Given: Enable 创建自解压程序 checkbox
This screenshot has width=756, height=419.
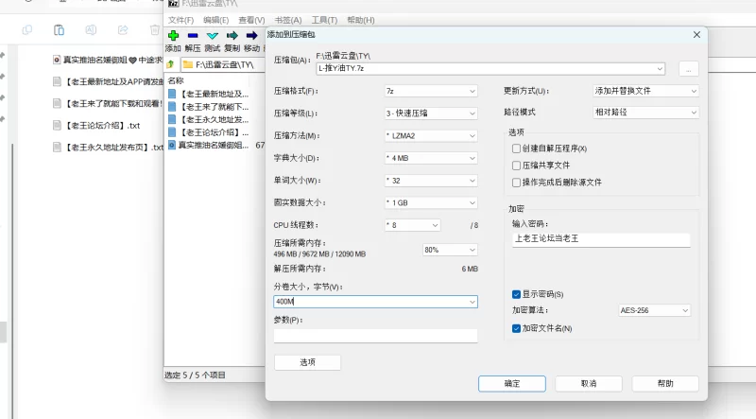Looking at the screenshot, I should tap(516, 148).
